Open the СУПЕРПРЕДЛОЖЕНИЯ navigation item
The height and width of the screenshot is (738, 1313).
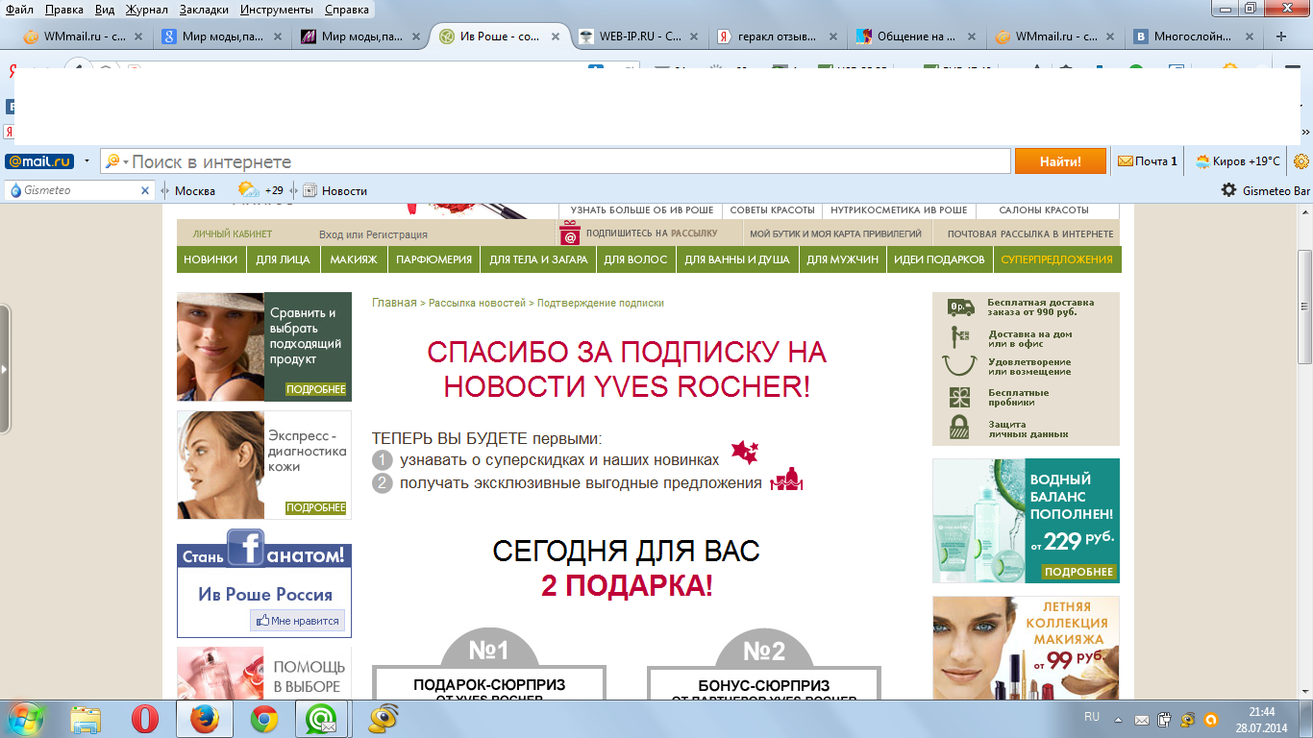coord(1056,259)
